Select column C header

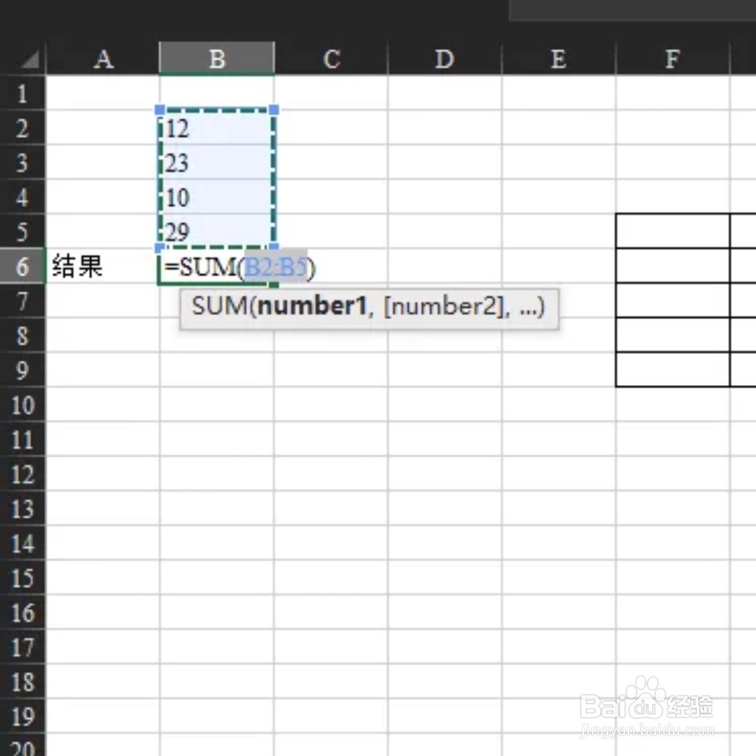click(331, 58)
